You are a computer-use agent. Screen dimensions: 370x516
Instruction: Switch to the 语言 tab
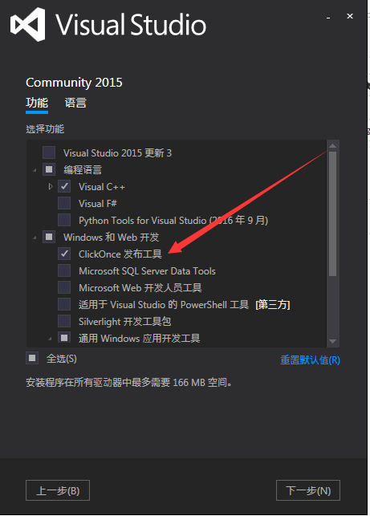point(75,103)
